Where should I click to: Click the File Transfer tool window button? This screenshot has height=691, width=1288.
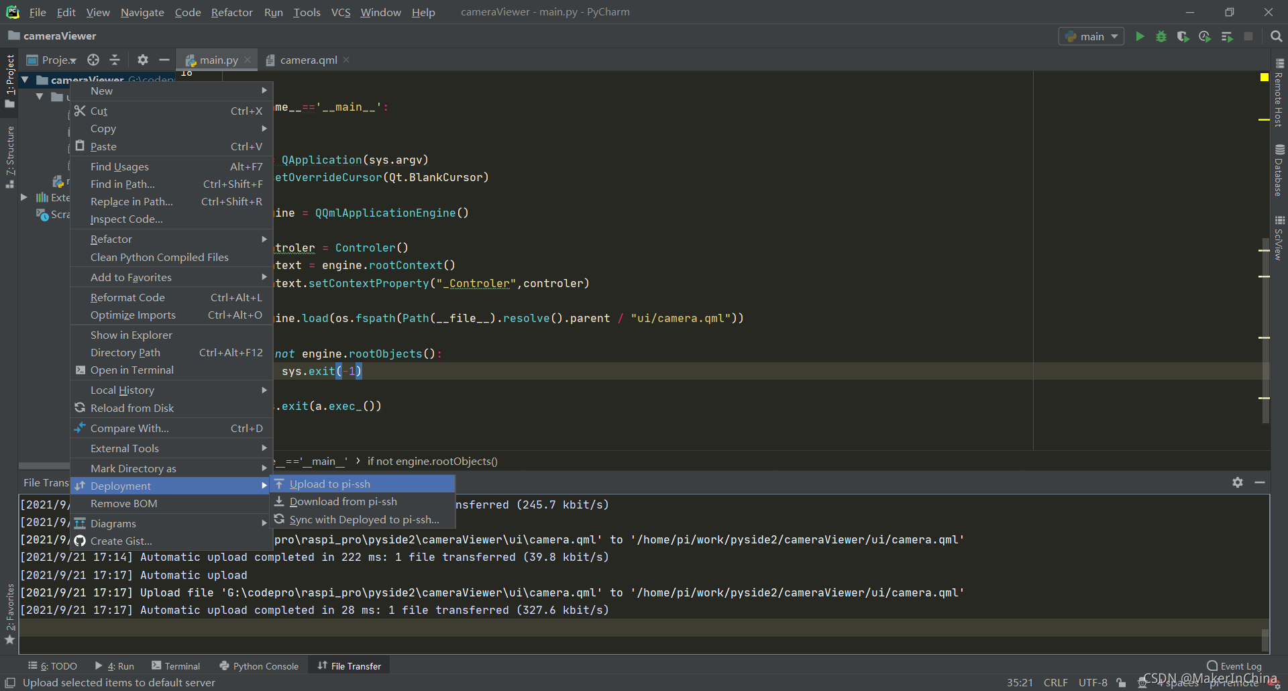point(350,666)
